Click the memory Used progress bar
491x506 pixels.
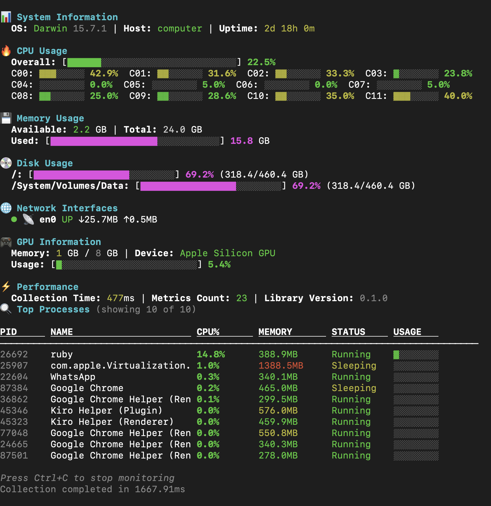point(135,141)
